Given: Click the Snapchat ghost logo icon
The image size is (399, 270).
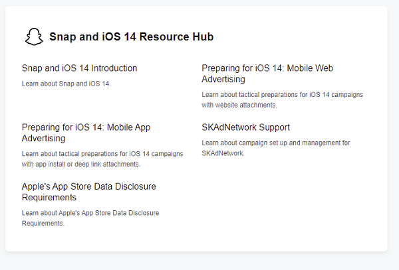Looking at the screenshot, I should (x=34, y=36).
